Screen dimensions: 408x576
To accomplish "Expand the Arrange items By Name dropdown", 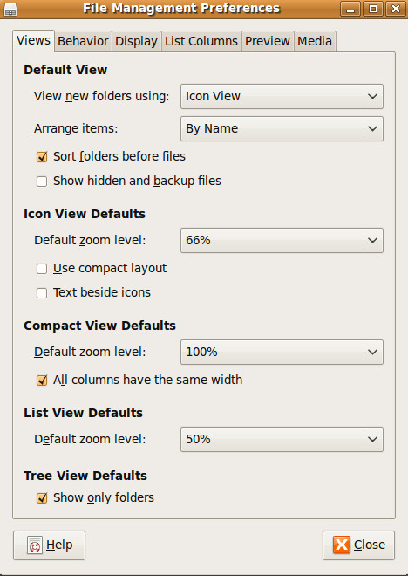I will [x=282, y=128].
